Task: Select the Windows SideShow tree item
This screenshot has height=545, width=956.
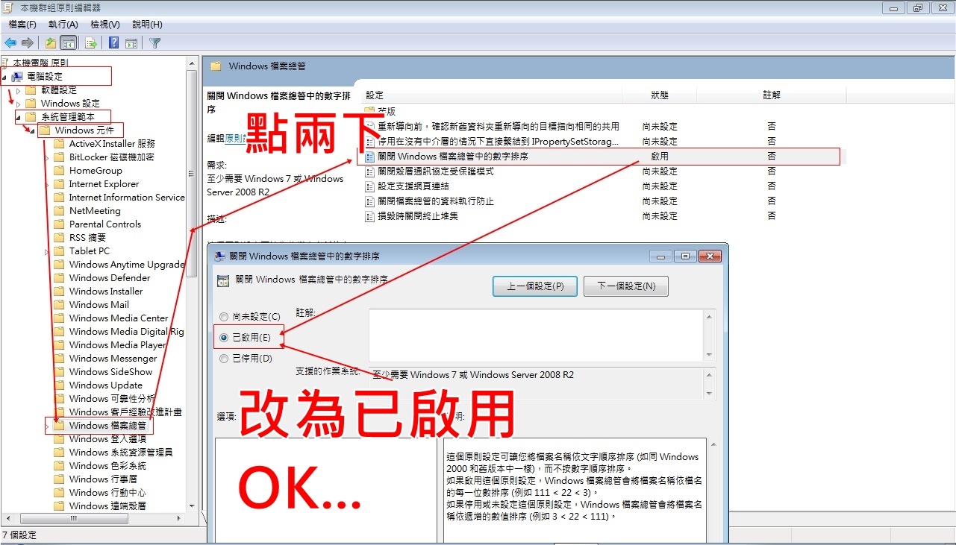Action: (x=110, y=371)
